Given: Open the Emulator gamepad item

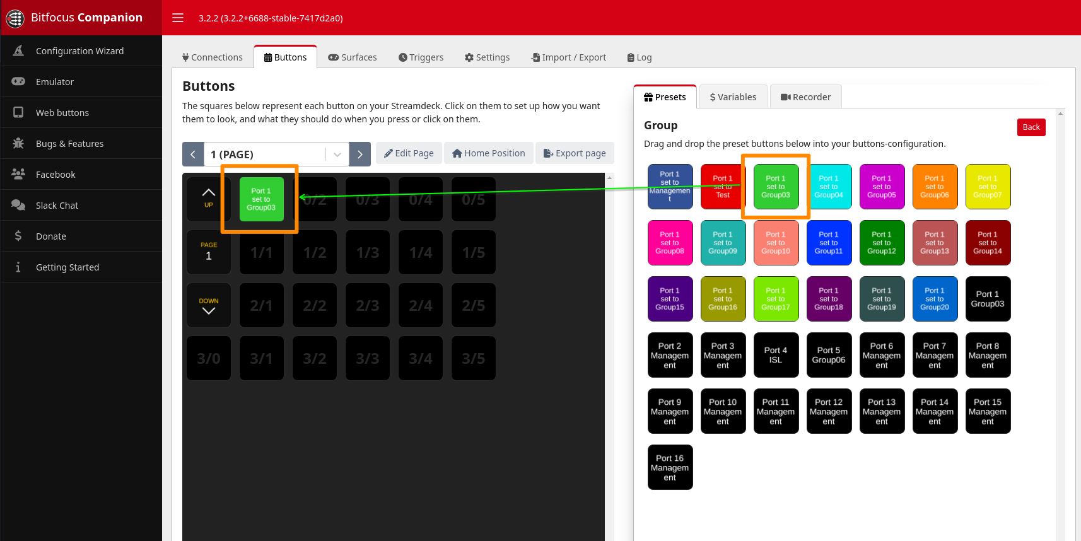Looking at the screenshot, I should point(55,82).
